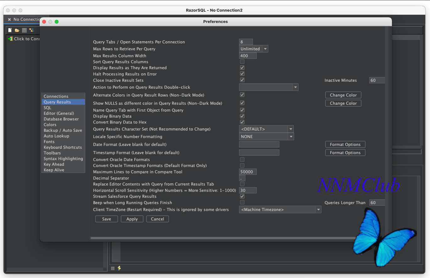Toggle Name Query Tab with First Object
The height and width of the screenshot is (278, 430).
click(x=242, y=110)
